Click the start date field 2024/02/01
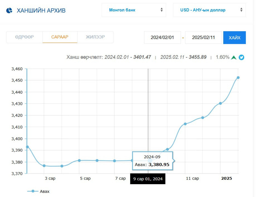The image size is (257, 197). 162,38
